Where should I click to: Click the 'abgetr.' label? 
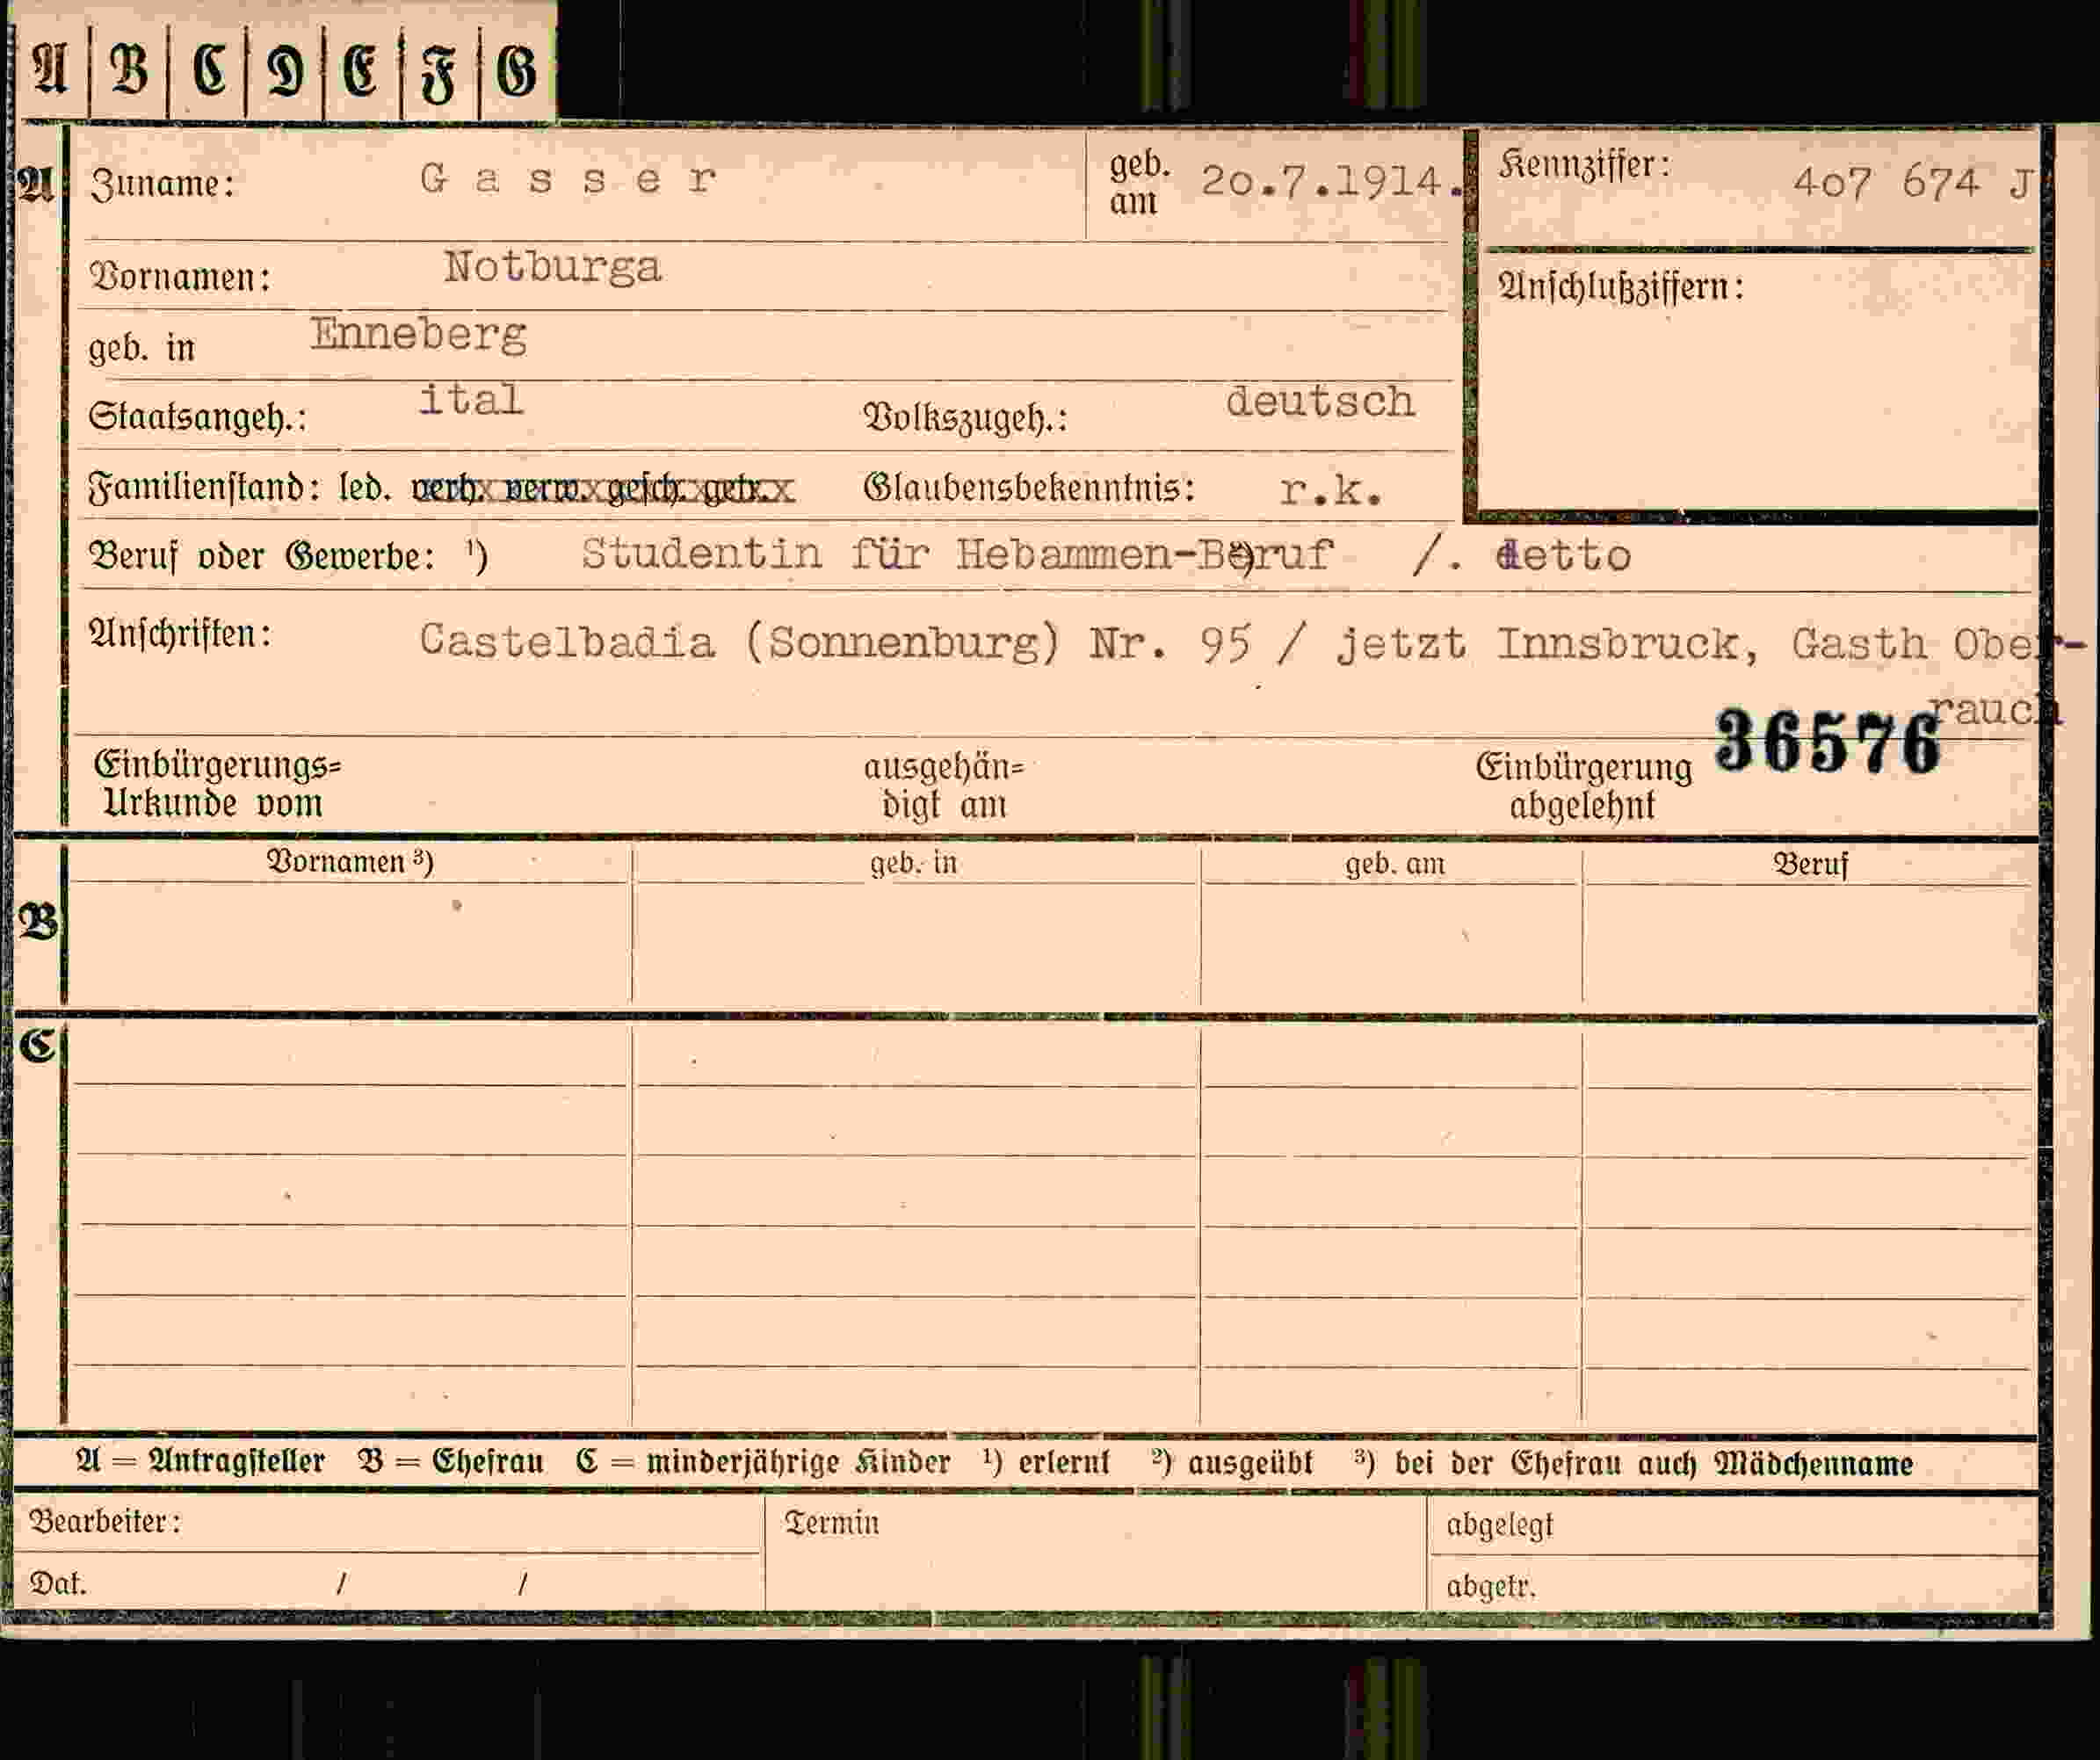point(1490,1586)
